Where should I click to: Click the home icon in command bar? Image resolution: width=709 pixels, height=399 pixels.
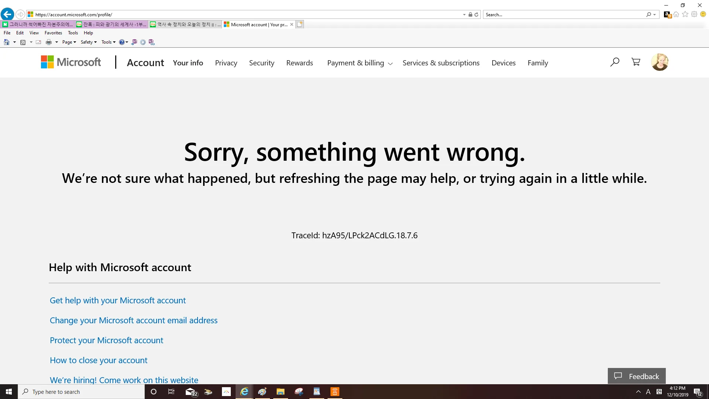pos(7,42)
